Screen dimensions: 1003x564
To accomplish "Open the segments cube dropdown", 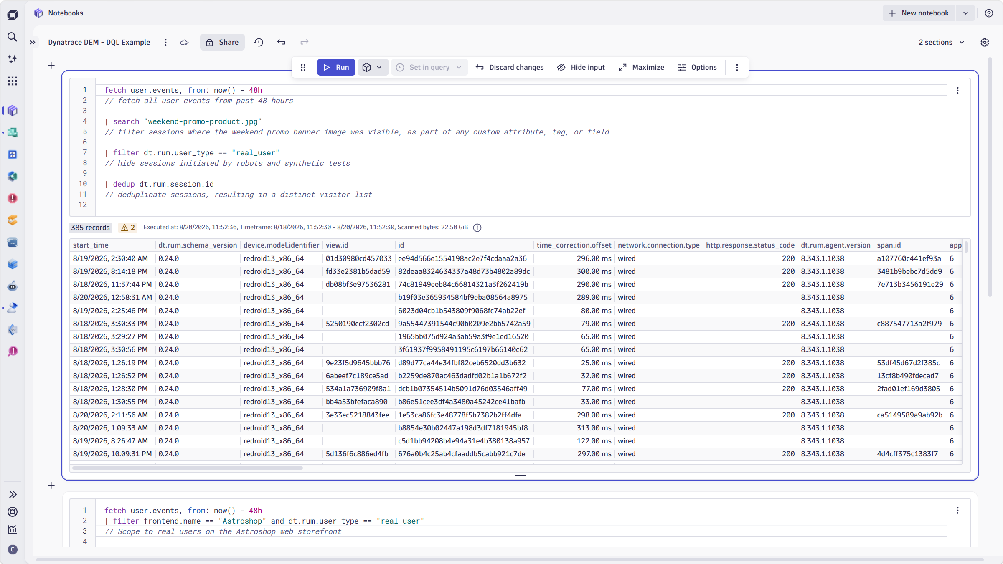I will (372, 67).
